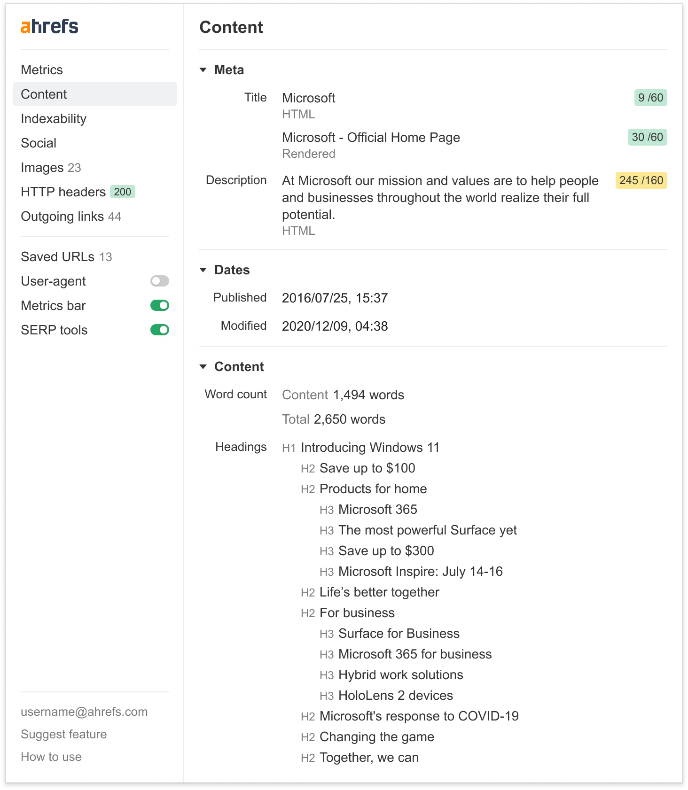Turn off the Metrics bar switch
This screenshot has width=688, height=790.
pyautogui.click(x=160, y=305)
